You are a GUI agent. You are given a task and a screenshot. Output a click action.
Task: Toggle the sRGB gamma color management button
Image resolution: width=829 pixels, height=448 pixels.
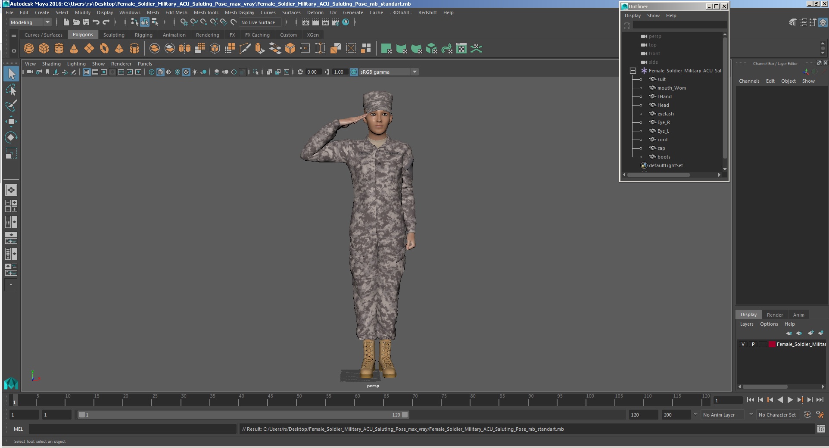coord(354,72)
